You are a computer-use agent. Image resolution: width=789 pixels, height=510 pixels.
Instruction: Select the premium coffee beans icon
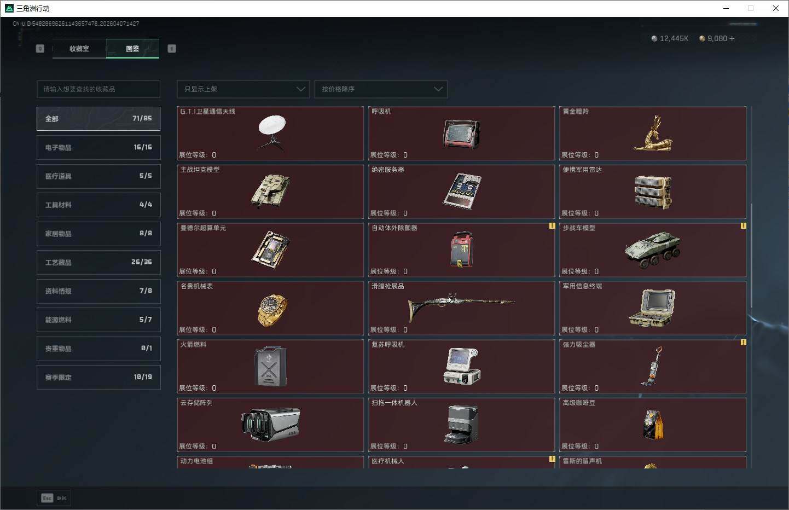pyautogui.click(x=653, y=425)
